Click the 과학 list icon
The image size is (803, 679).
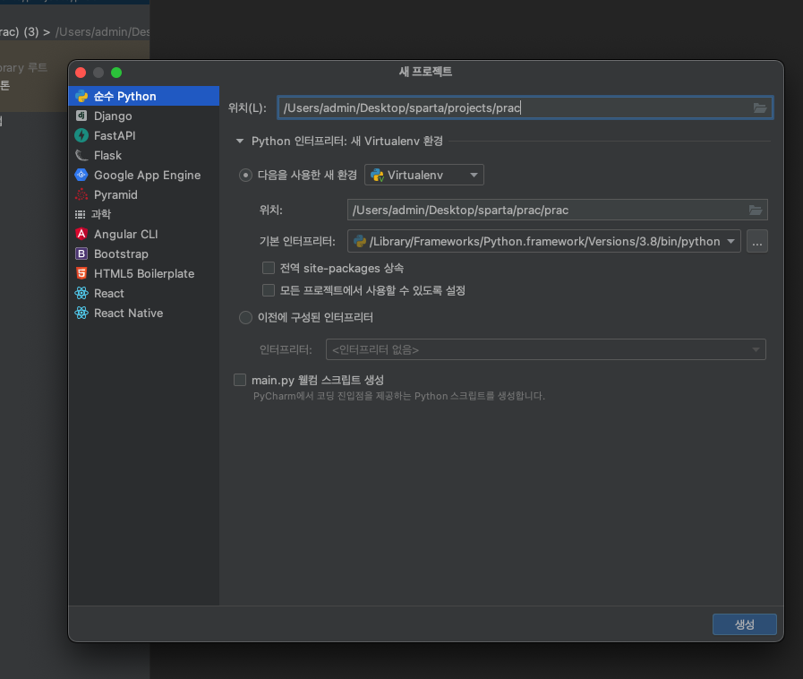[81, 214]
